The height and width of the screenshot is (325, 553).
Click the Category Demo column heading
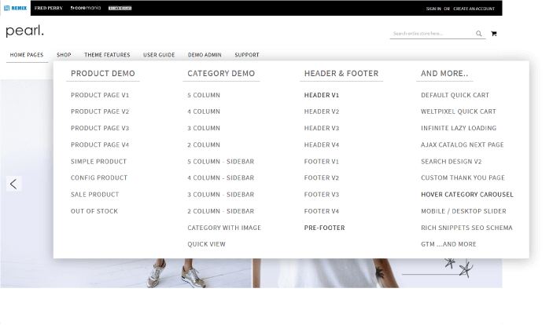tap(221, 74)
